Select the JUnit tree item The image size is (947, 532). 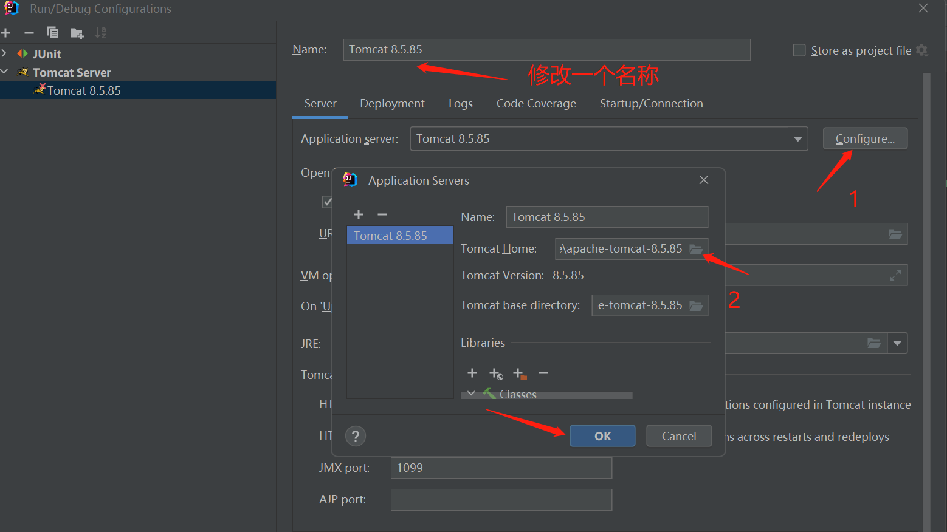click(x=47, y=54)
